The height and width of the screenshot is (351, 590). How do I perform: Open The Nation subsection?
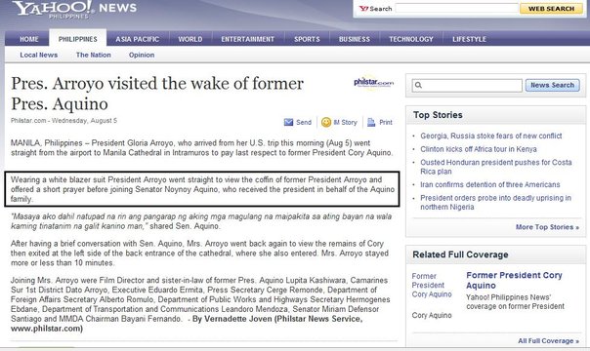(x=94, y=55)
